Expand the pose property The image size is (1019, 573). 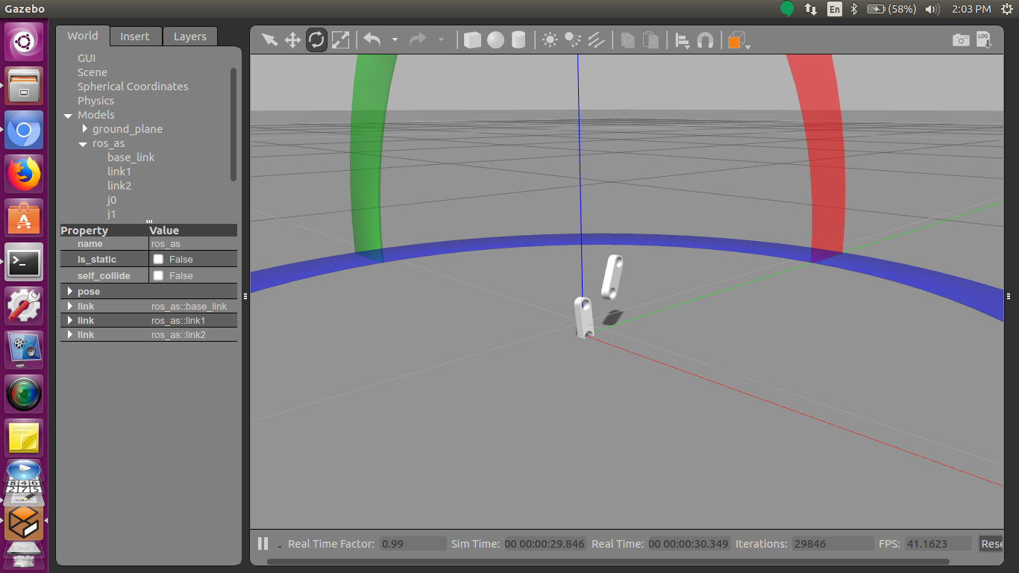click(x=70, y=291)
